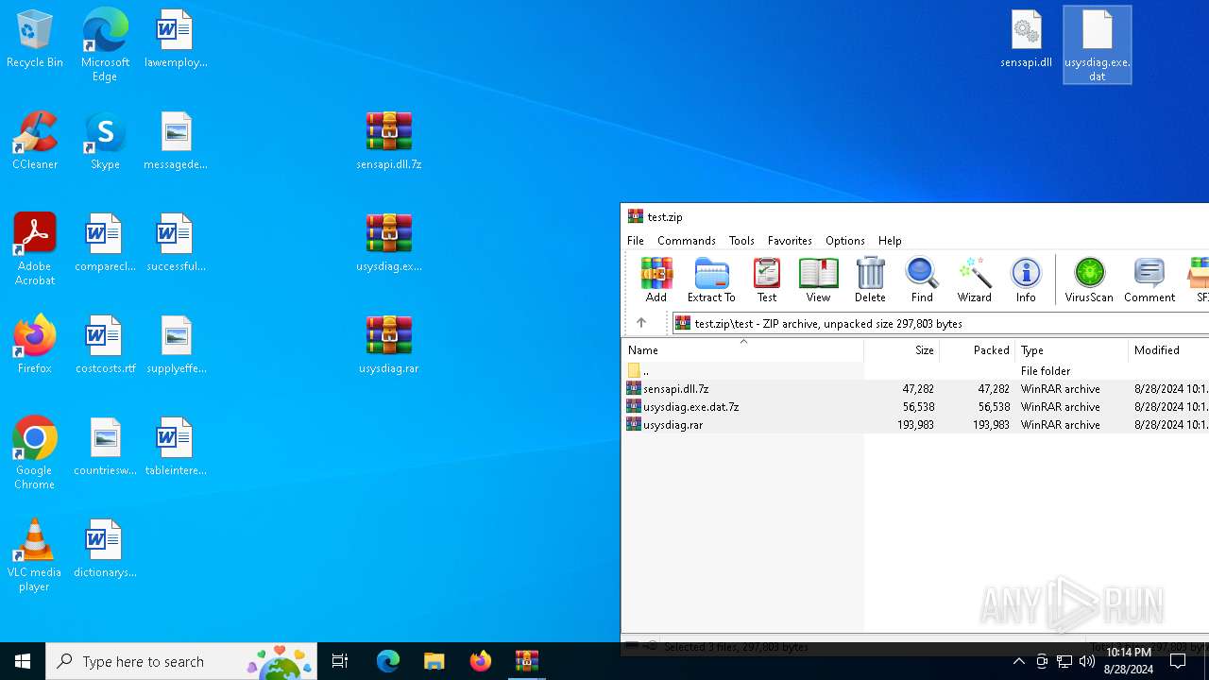The height and width of the screenshot is (680, 1209).
Task: Open the Action Center notifications
Action: (1178, 661)
